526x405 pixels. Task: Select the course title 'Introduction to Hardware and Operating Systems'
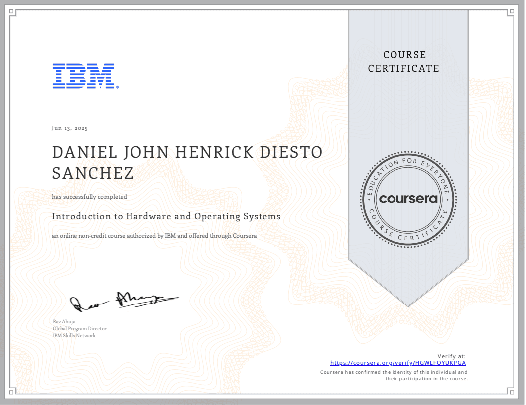pos(166,216)
